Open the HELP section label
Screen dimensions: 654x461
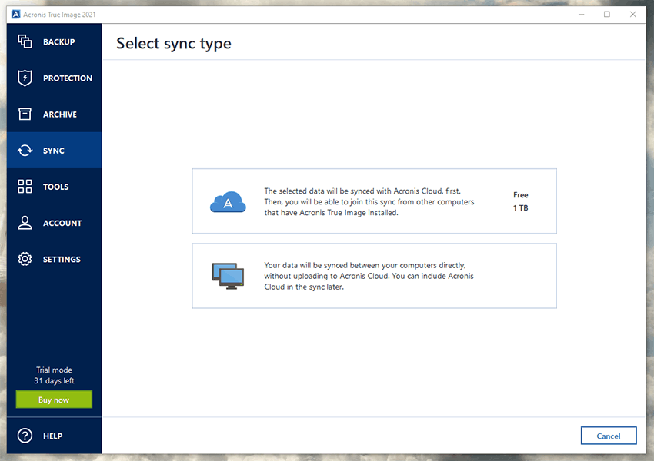52,436
